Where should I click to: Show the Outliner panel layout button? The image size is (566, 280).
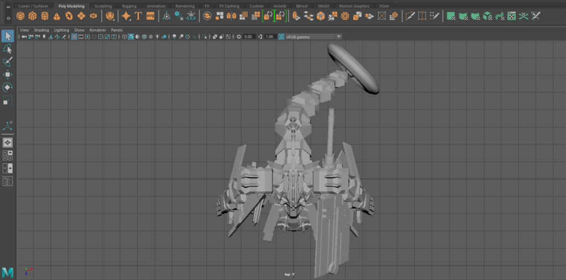pos(8,181)
